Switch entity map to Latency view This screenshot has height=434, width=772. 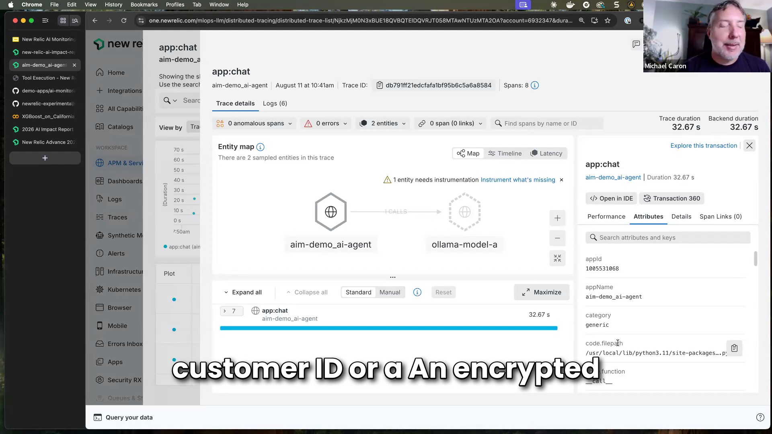546,154
